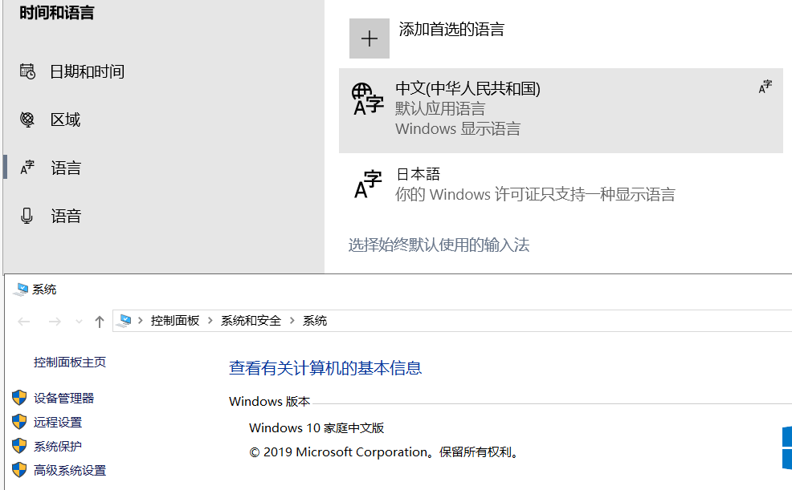The image size is (792, 490).
Task: Click the up arrow to go up one level
Action: (99, 320)
